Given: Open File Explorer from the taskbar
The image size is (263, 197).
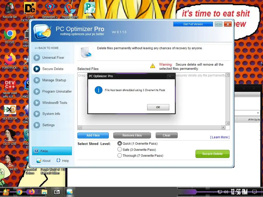Looking at the screenshot, I should pos(44,192).
